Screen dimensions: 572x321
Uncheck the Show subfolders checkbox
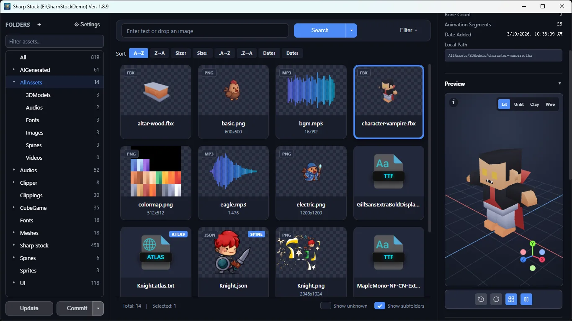tap(379, 306)
